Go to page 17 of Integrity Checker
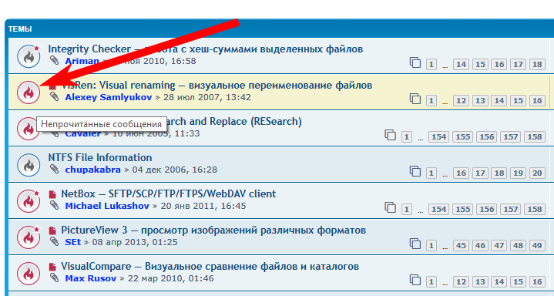Viewport: 554px width, 296px height. point(518,64)
